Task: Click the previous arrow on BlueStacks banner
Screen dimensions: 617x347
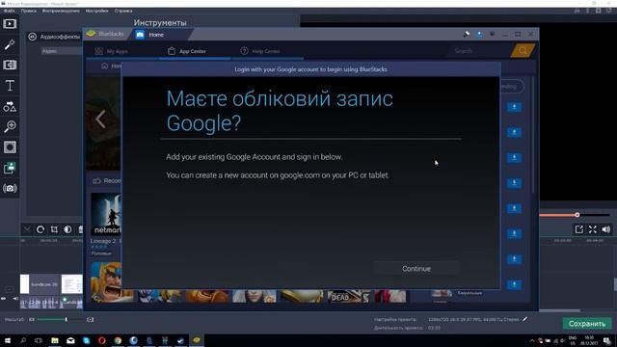Action: point(100,120)
